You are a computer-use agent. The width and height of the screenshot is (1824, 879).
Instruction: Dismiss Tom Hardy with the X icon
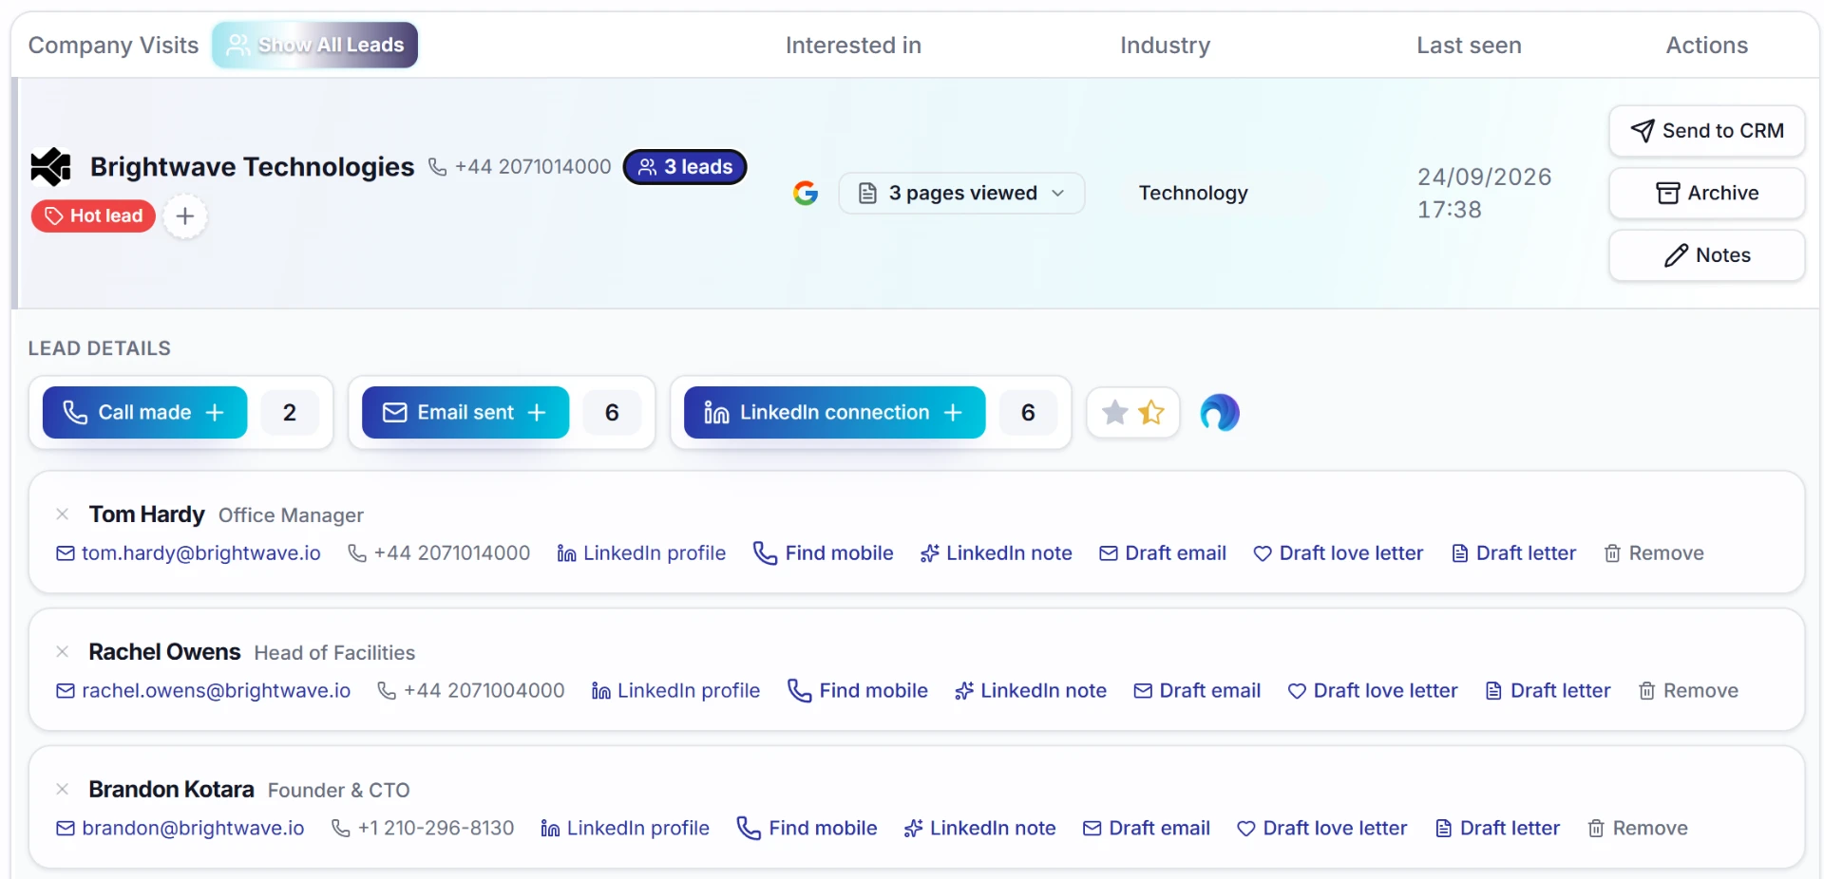click(63, 514)
